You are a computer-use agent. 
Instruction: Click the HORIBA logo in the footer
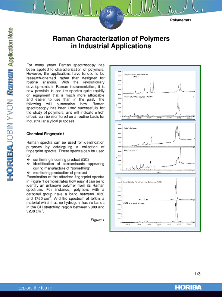[x=188, y=287]
